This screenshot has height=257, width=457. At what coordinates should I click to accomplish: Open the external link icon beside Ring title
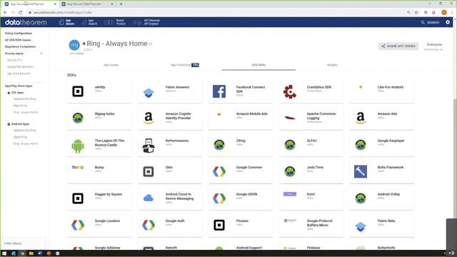[x=151, y=44]
